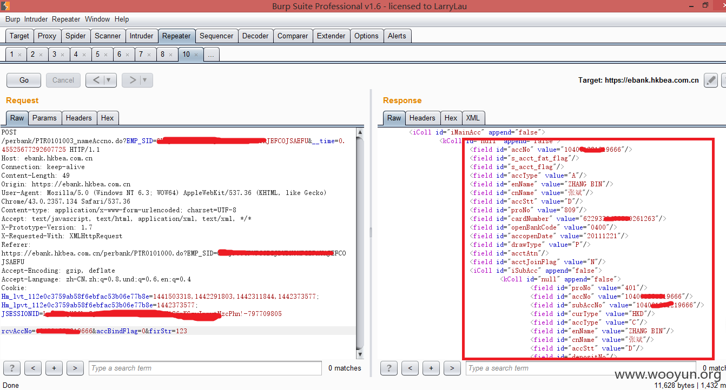Open the history forward dropdown arrow

[x=145, y=80]
